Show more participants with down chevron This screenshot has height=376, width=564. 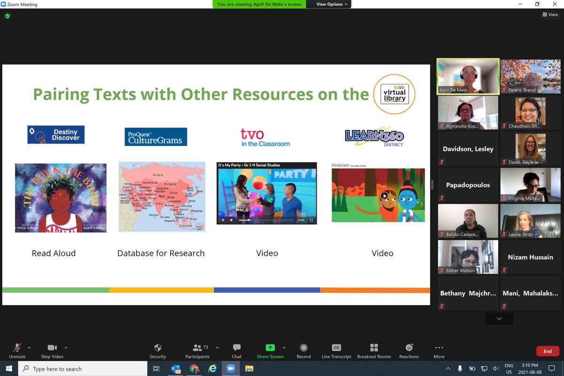click(499, 319)
